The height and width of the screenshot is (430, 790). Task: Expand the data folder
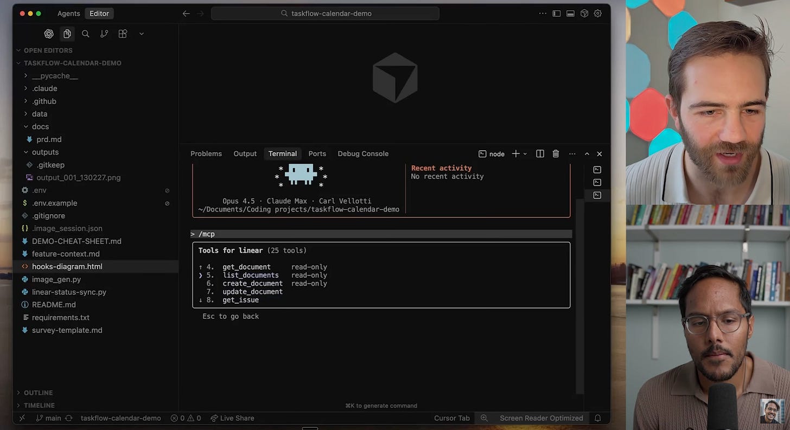pyautogui.click(x=40, y=114)
